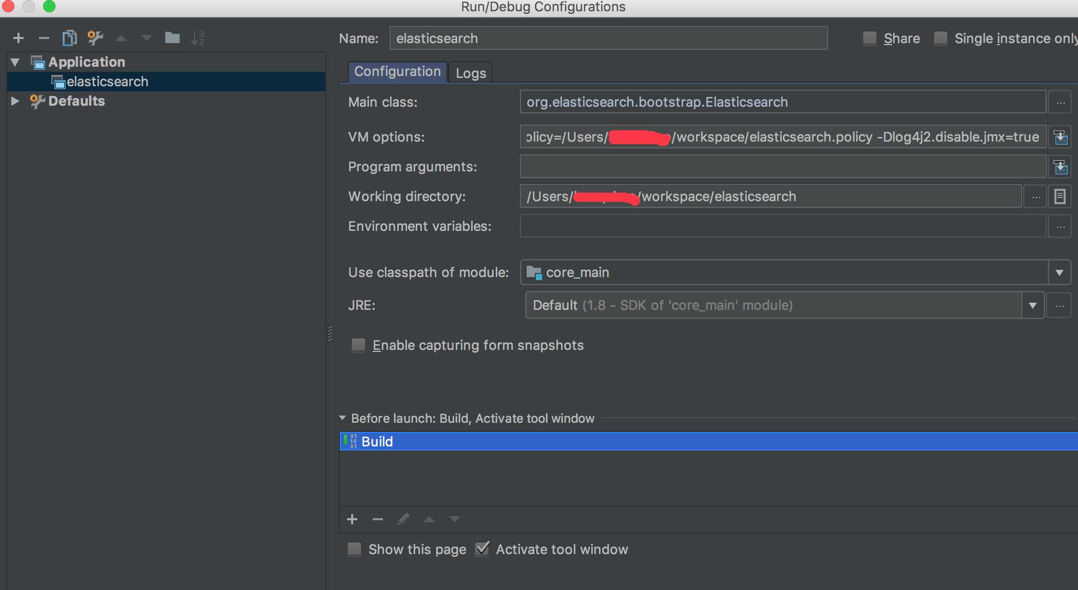Remove selected configuration with minus icon
Screen dimensions: 1078x590
44,38
